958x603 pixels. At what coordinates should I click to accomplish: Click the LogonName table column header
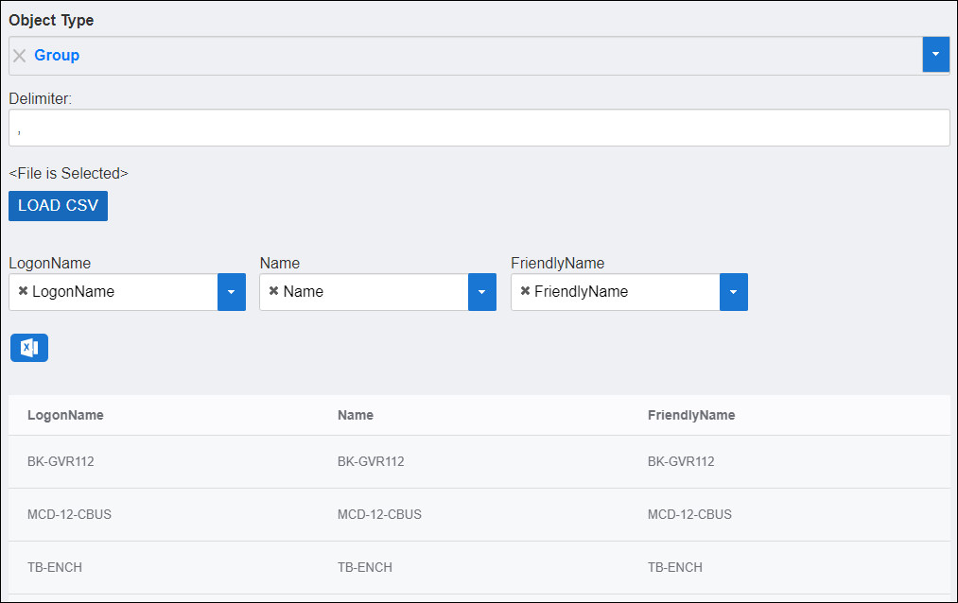click(x=65, y=415)
